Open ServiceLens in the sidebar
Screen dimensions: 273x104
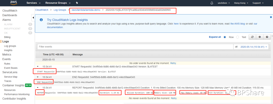coord(10,72)
